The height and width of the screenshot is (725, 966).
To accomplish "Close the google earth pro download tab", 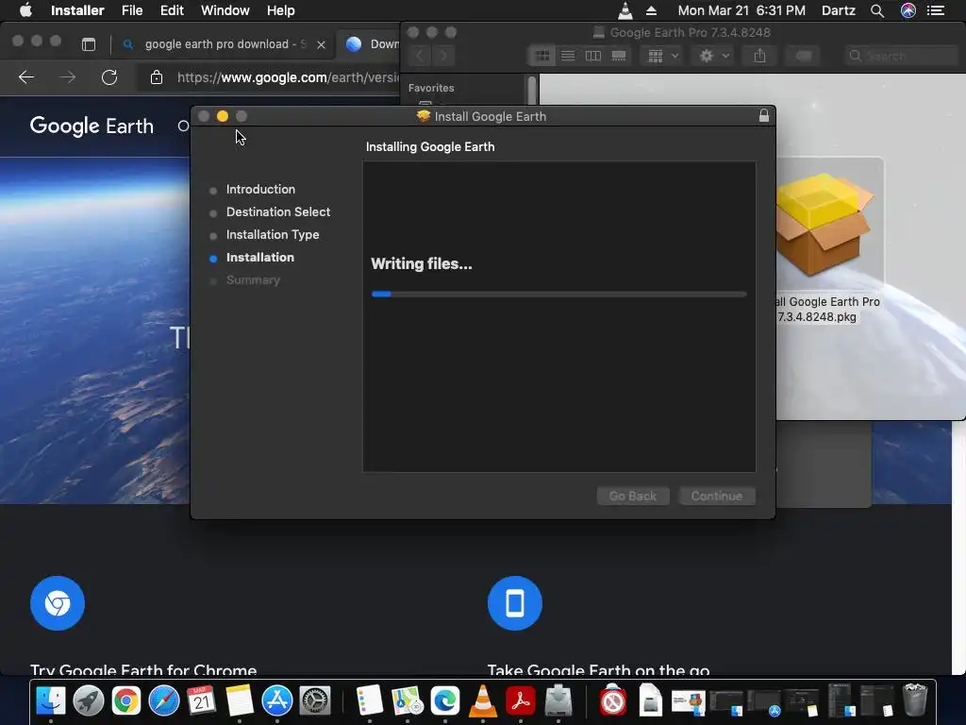I will tap(321, 44).
